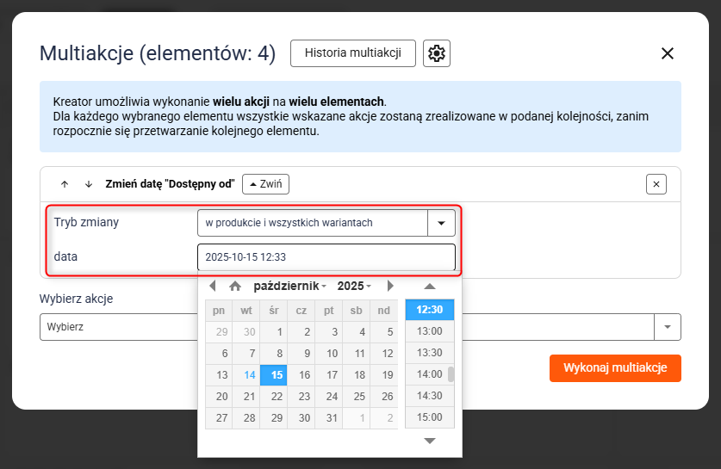Jump to today with home icon
Viewport: 721px width, 469px height.
(234, 286)
